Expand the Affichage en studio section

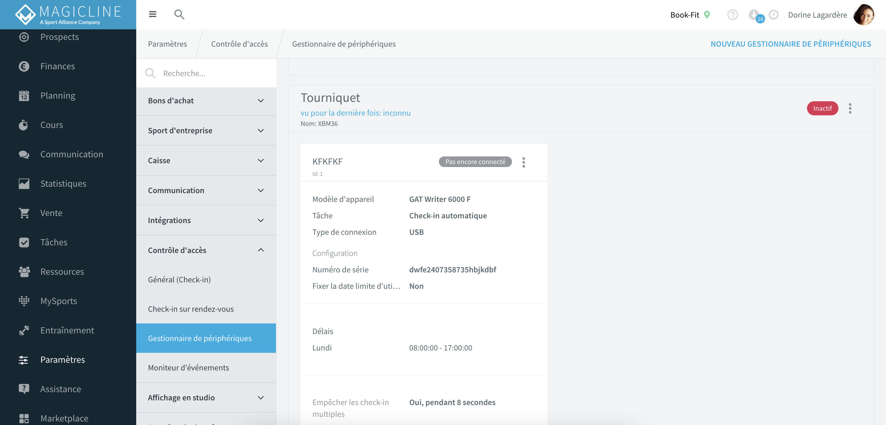pyautogui.click(x=206, y=397)
